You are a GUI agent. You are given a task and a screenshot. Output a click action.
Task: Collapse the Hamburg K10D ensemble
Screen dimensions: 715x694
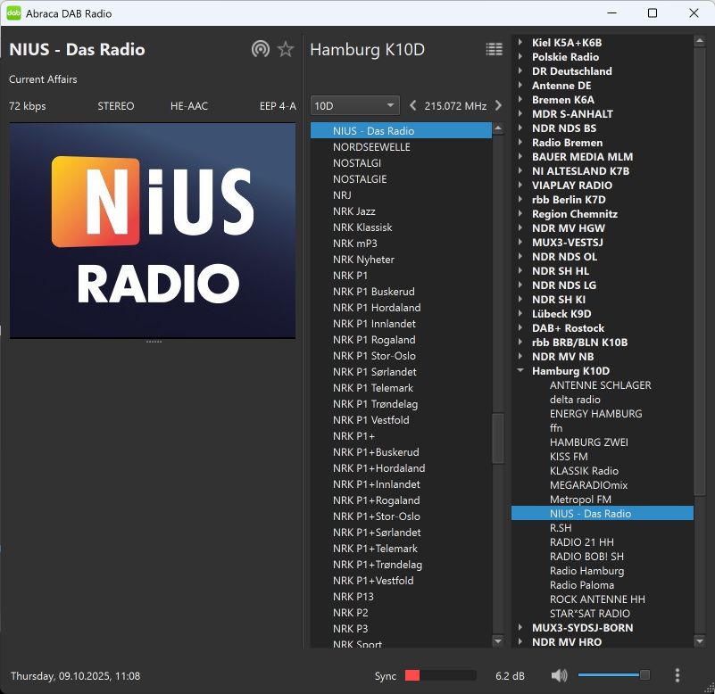(x=520, y=371)
